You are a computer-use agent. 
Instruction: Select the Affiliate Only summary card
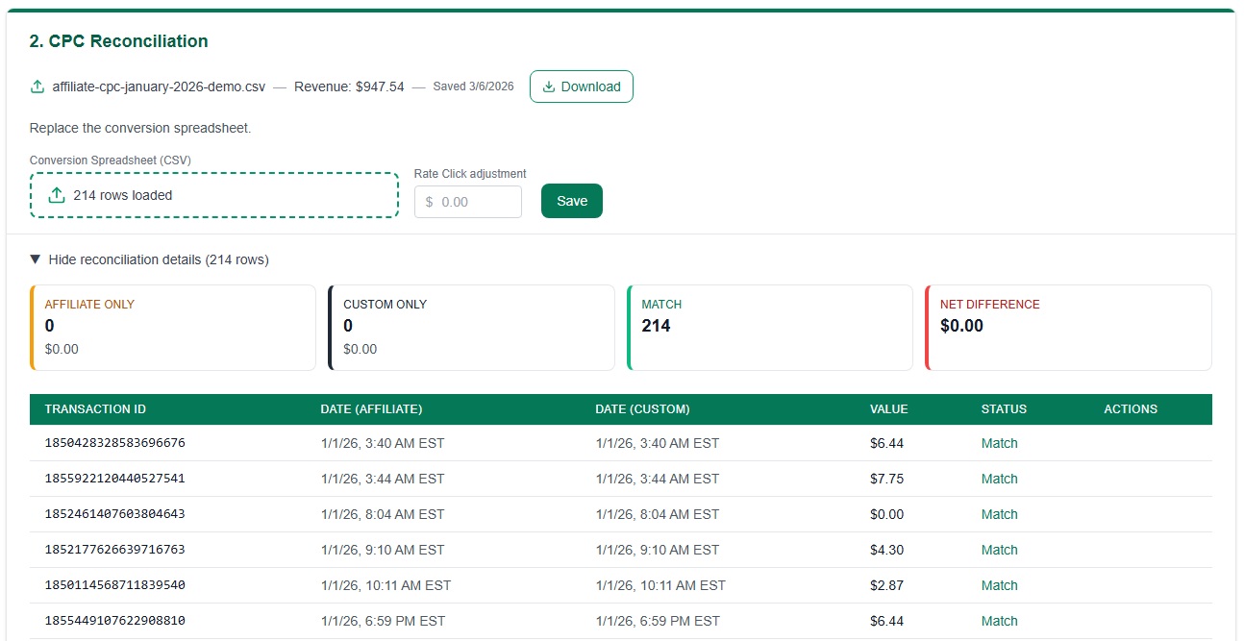[x=173, y=328]
